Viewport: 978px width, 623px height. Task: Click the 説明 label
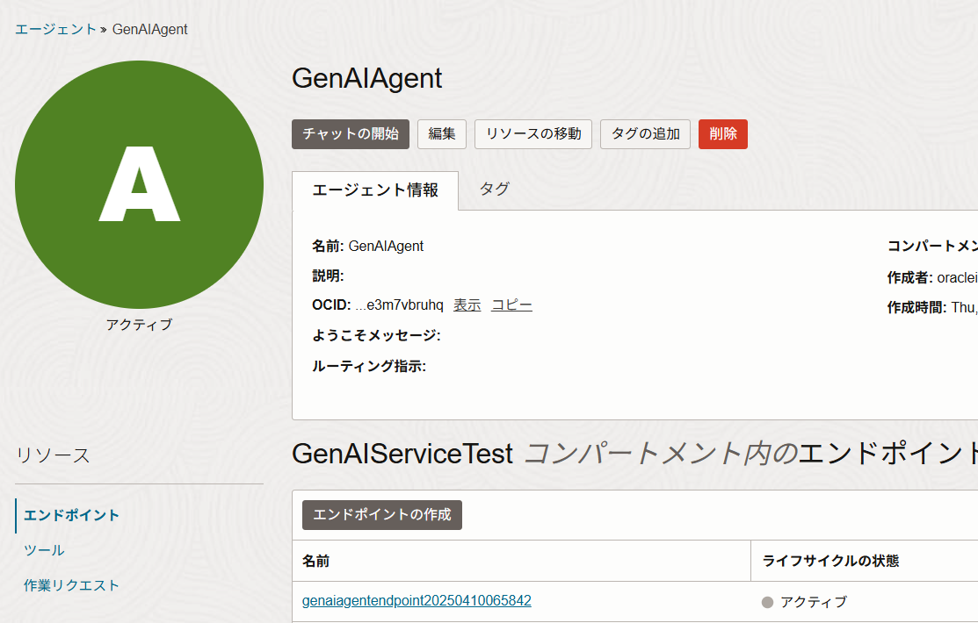tap(328, 276)
